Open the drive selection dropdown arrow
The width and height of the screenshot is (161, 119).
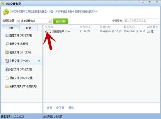coord(50,21)
